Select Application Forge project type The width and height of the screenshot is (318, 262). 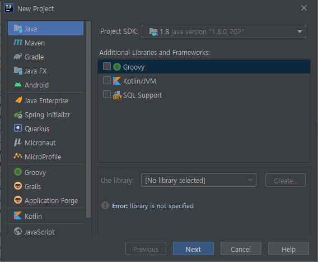[46, 200]
